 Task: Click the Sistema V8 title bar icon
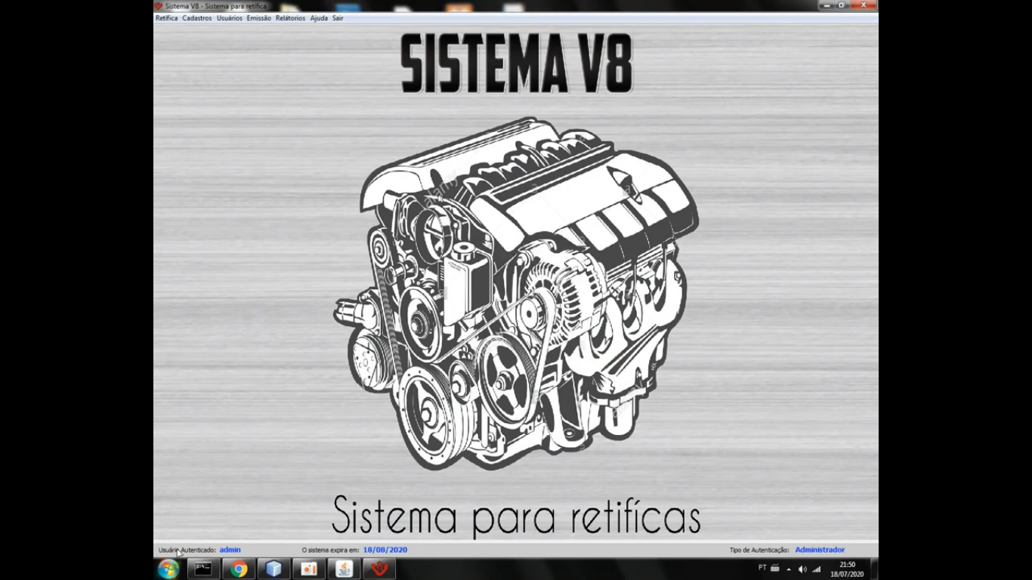[159, 6]
